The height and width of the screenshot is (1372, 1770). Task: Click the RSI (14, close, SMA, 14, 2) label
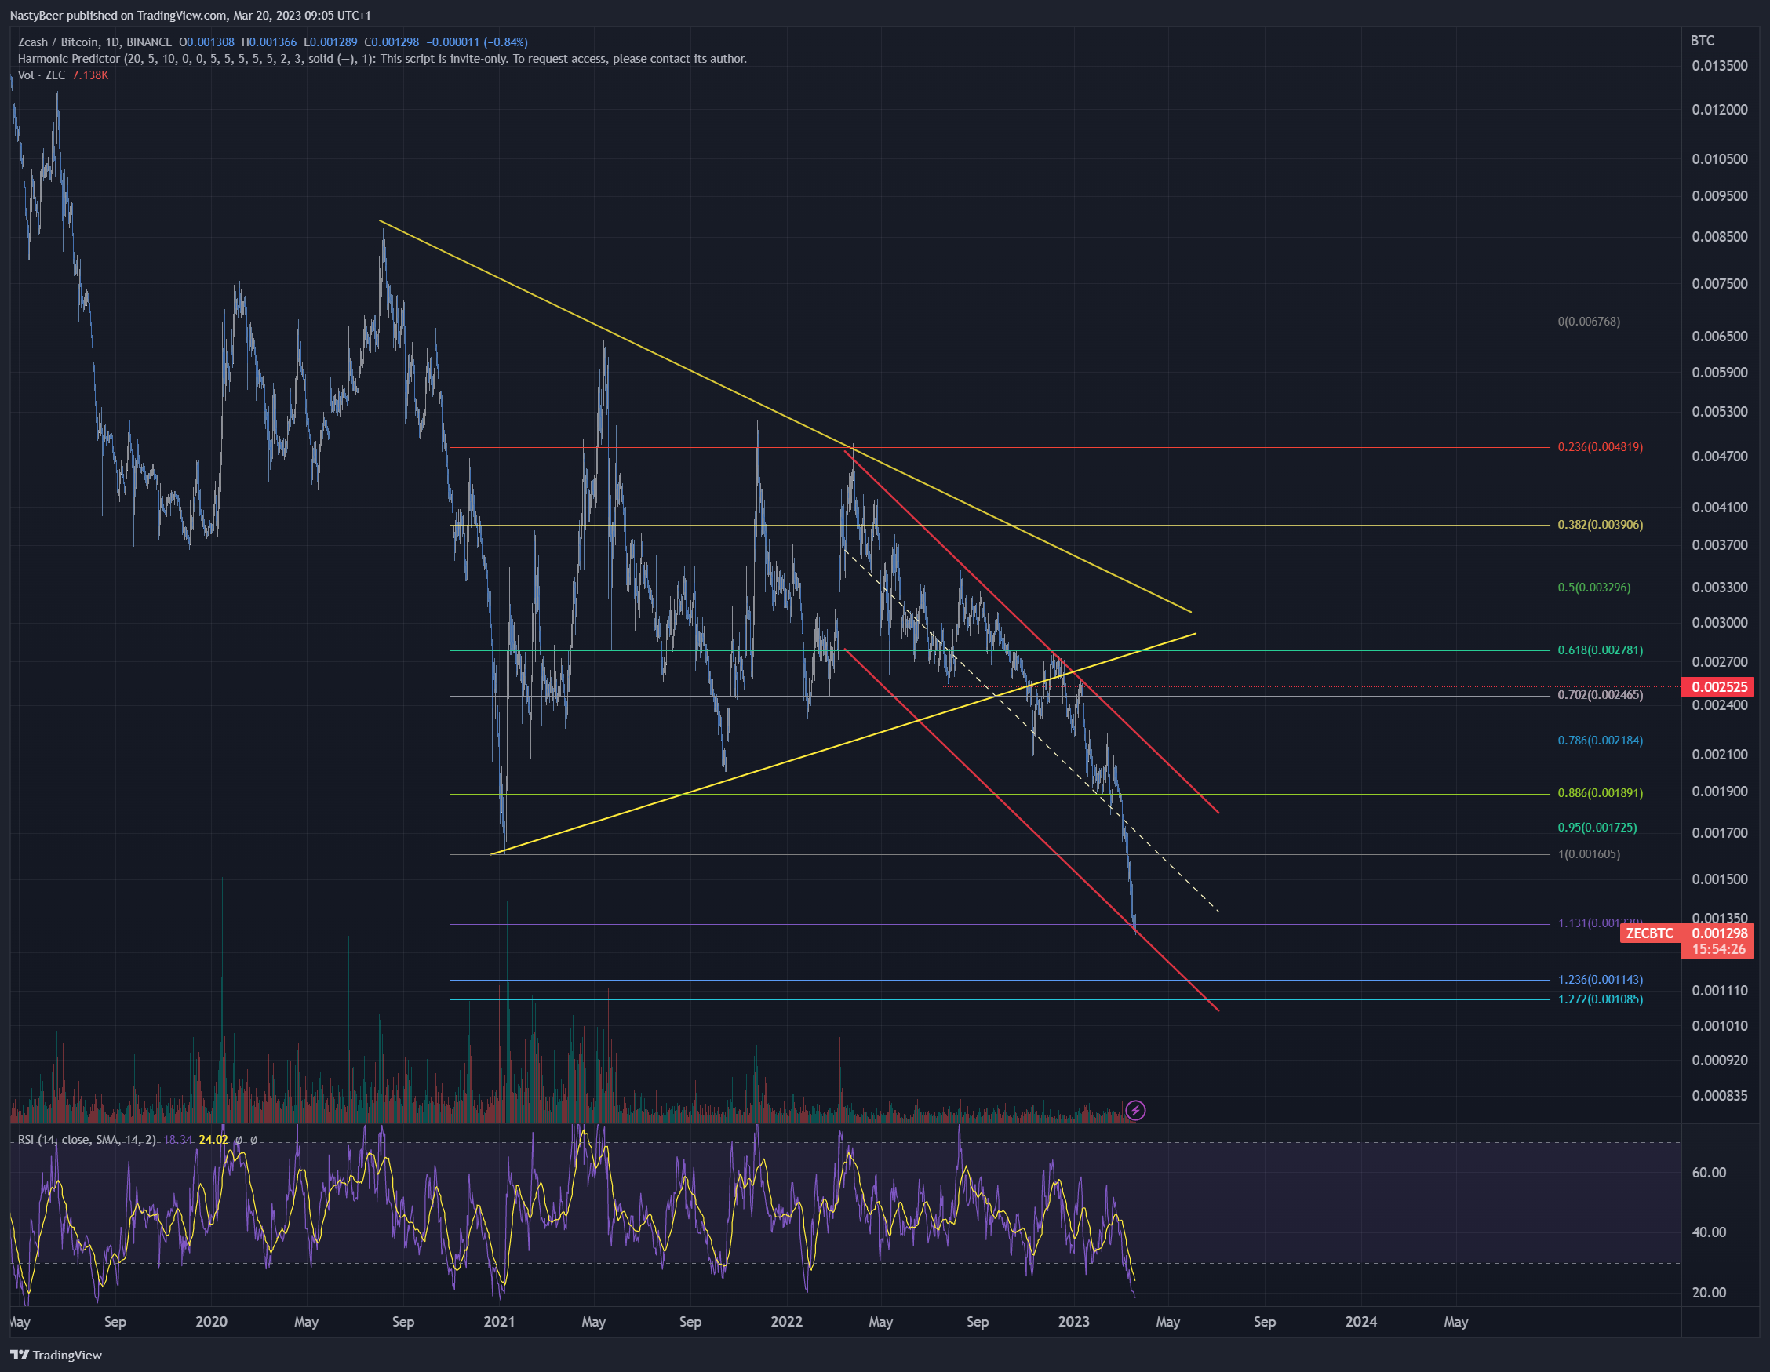(x=88, y=1141)
